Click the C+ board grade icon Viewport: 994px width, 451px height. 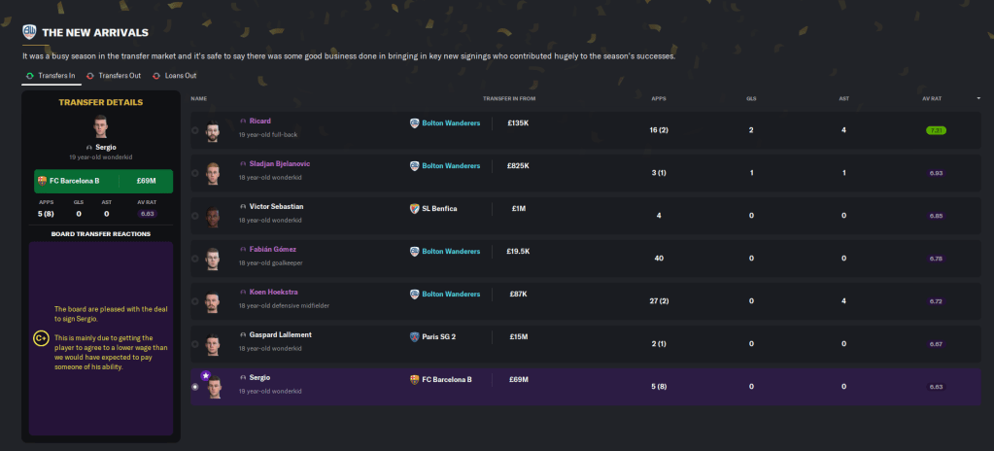tap(41, 338)
